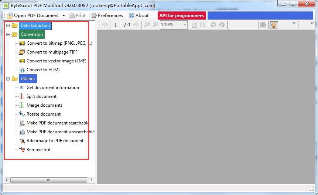Rotate view counterclockwise
Viewport: 318px width, 195px height.
click(213, 25)
